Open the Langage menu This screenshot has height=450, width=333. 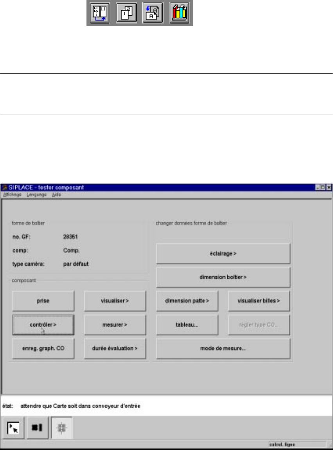pyautogui.click(x=36, y=194)
